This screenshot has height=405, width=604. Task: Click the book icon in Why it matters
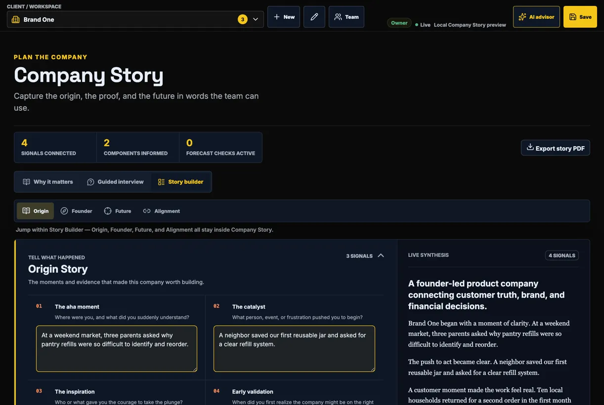27,182
